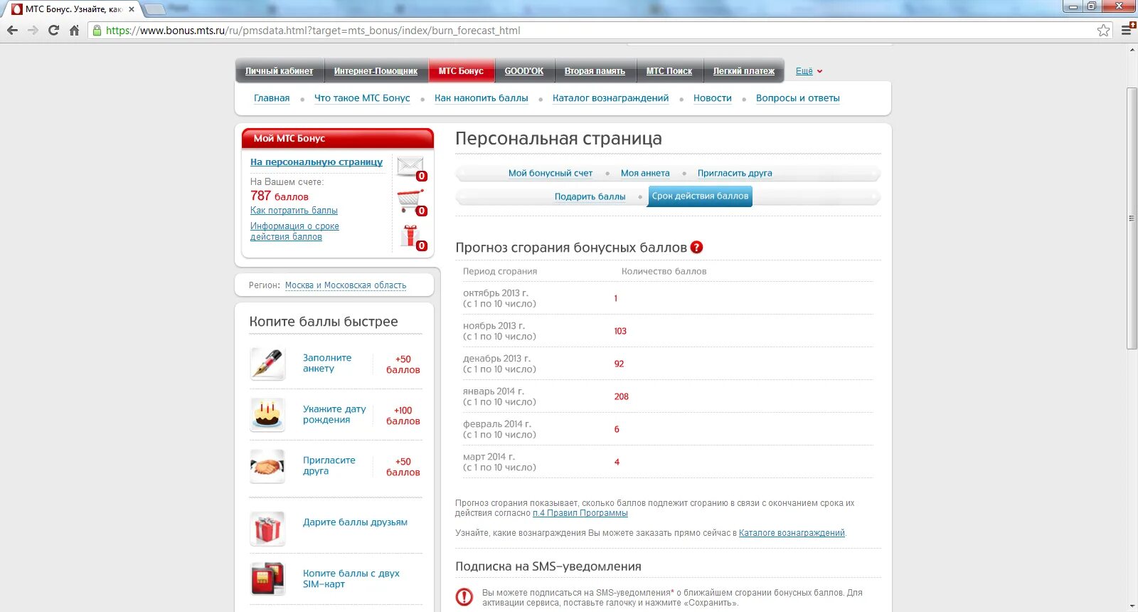Open Моя анкета subtab
The height and width of the screenshot is (612, 1138).
[x=645, y=173]
